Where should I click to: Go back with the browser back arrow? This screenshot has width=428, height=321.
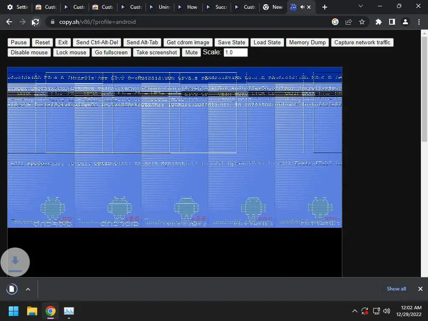coord(9,22)
